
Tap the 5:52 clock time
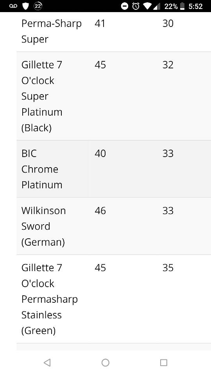click(x=195, y=6)
